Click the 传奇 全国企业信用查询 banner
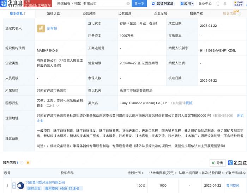 coord(38,3)
